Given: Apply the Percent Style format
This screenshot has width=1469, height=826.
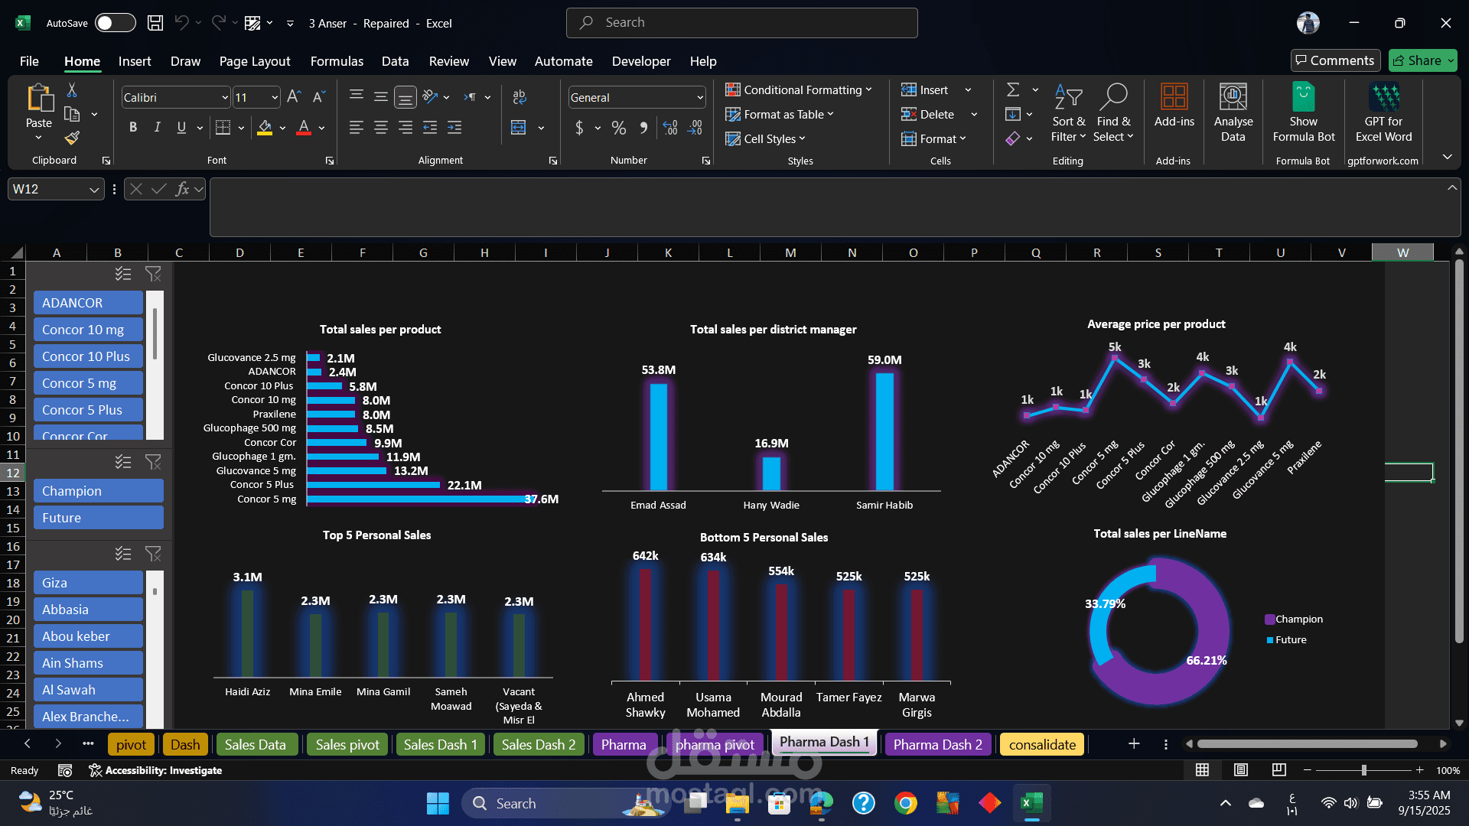Looking at the screenshot, I should (x=619, y=128).
